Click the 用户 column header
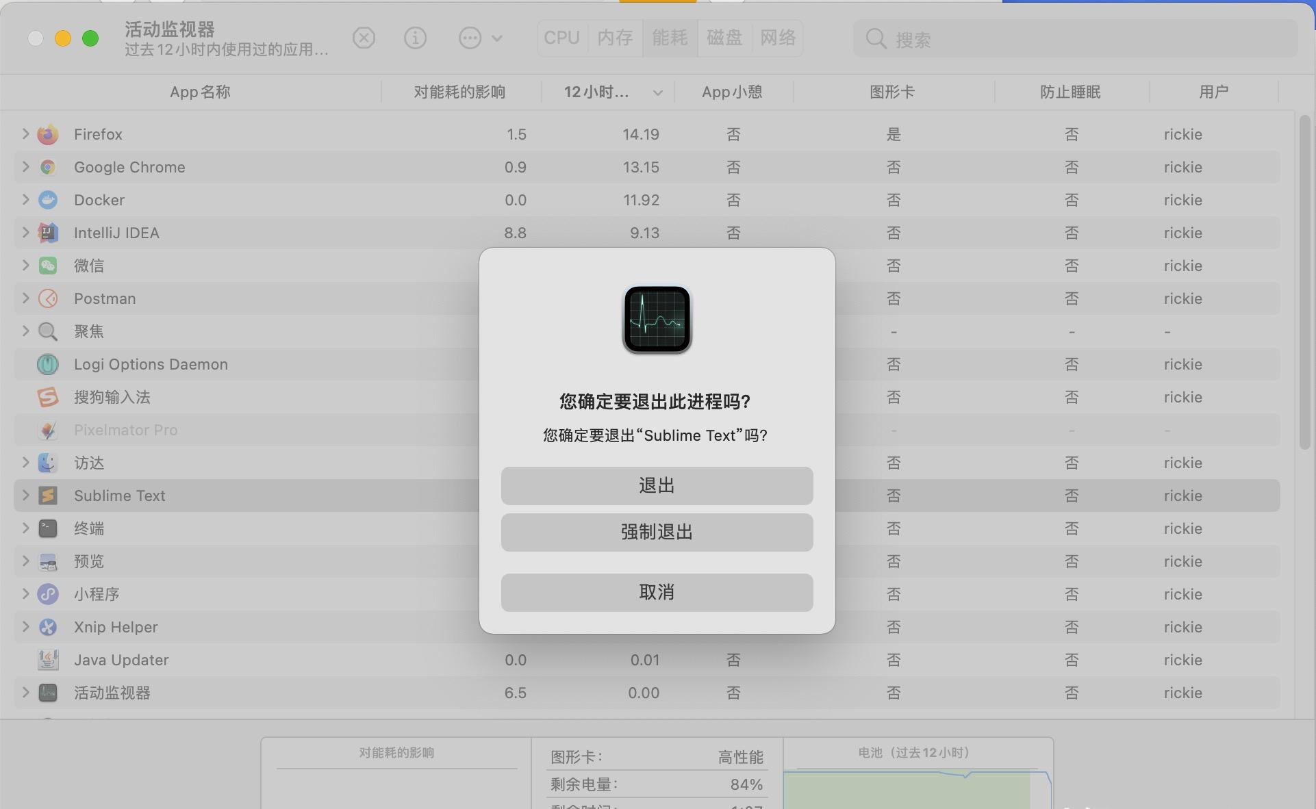The height and width of the screenshot is (809, 1316). 1213,92
